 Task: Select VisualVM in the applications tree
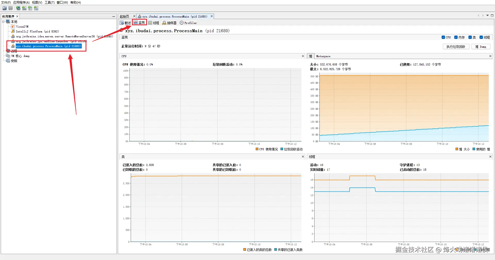coord(22,27)
